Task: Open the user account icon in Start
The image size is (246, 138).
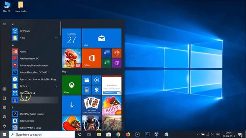Action: (5, 89)
